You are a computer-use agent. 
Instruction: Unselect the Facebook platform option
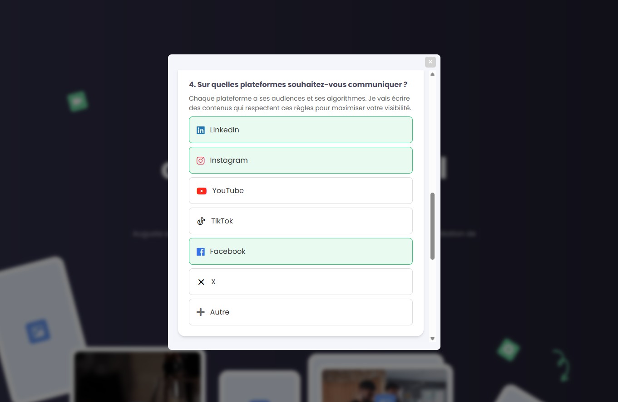point(301,252)
